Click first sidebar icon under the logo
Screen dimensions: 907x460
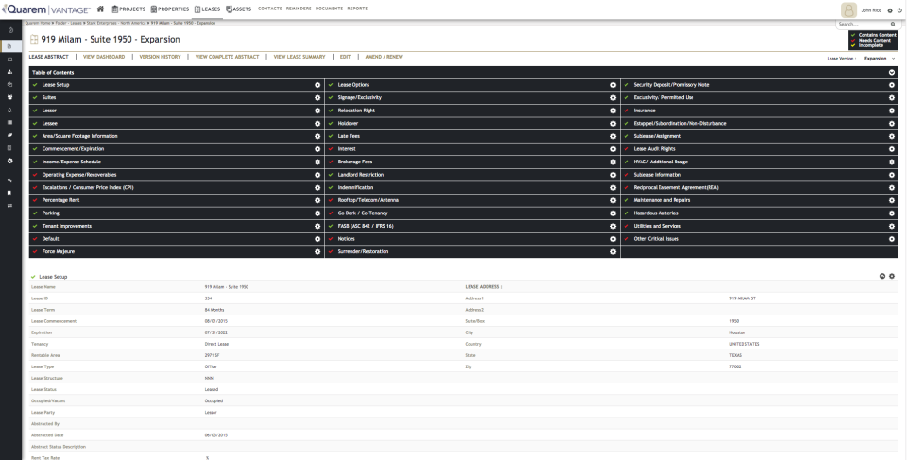[9, 30]
